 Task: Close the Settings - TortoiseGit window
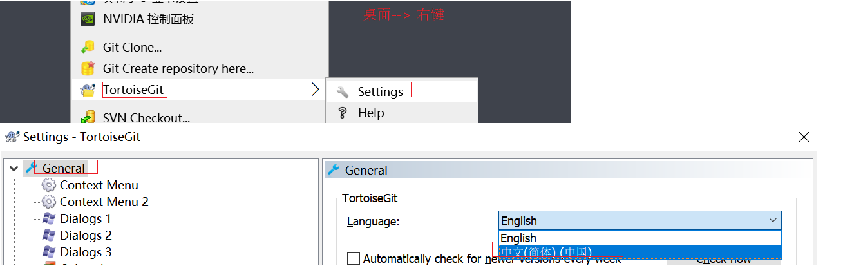pos(804,137)
